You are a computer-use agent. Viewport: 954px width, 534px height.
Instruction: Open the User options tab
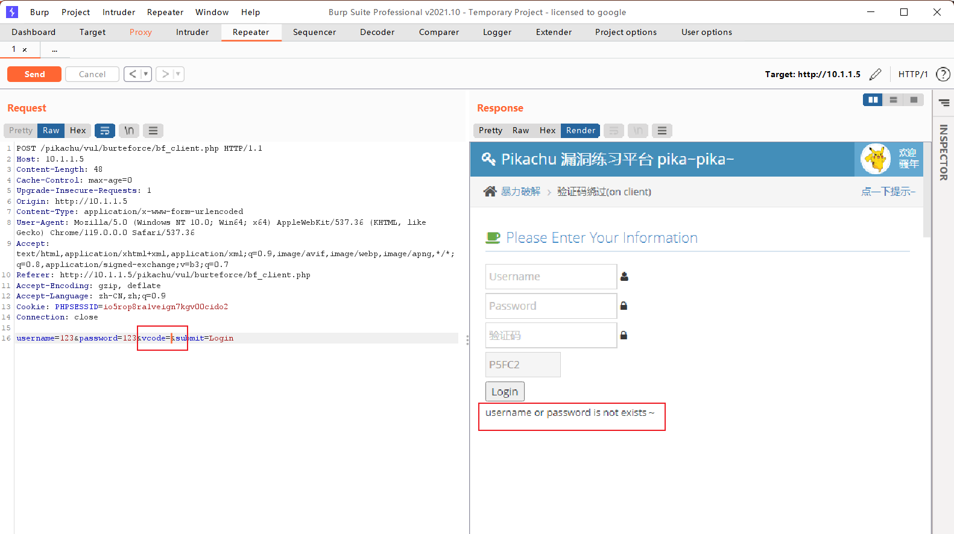[707, 32]
